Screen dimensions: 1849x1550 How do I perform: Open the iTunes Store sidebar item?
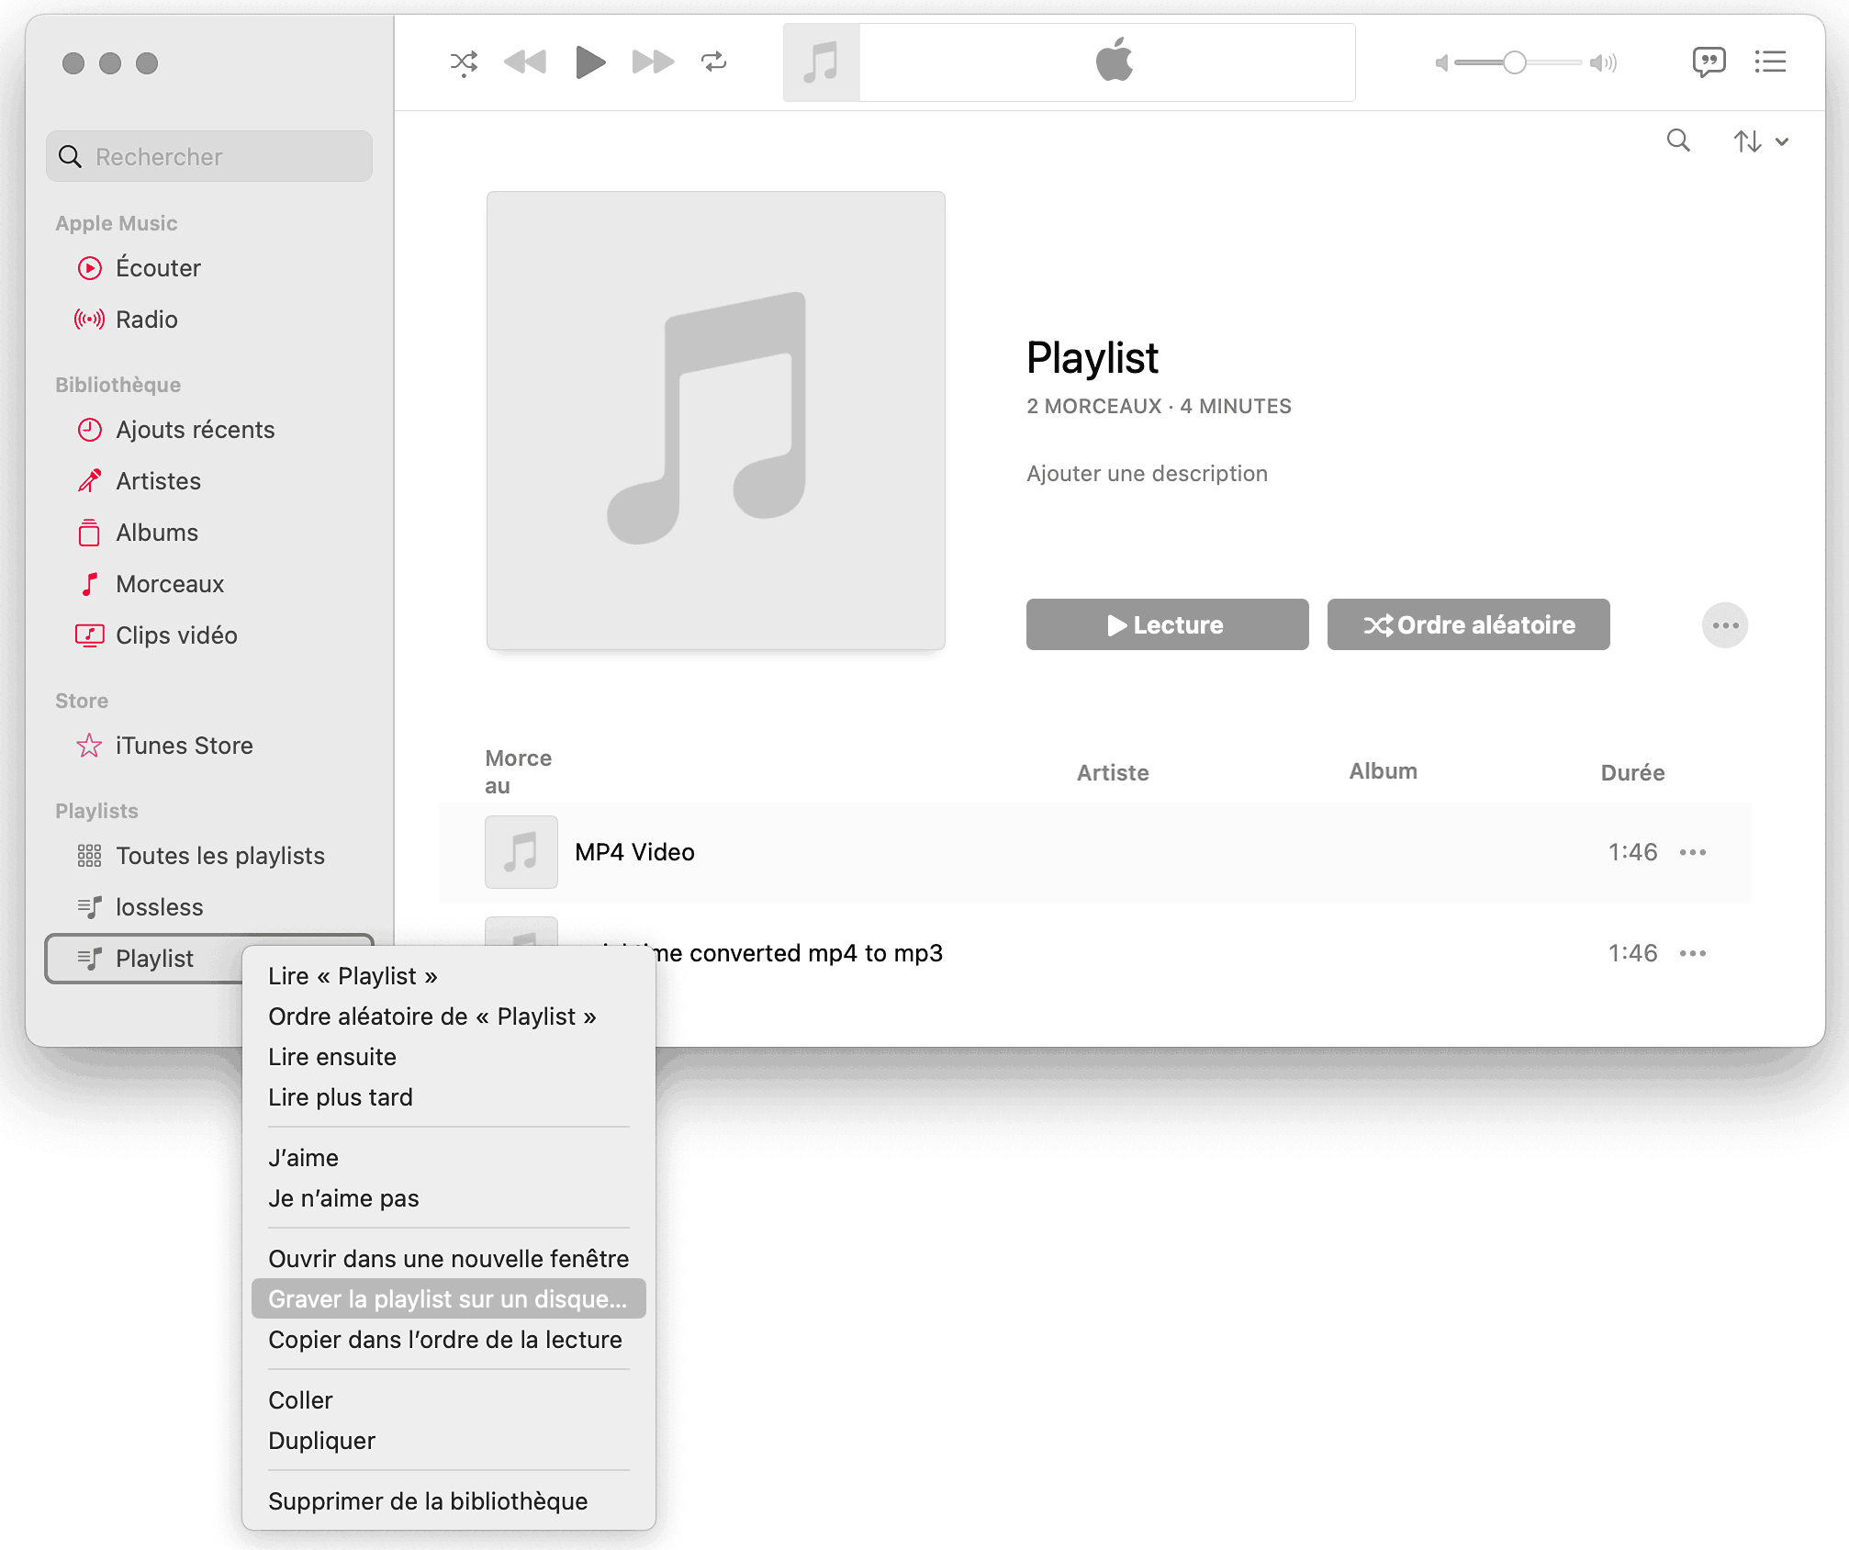tap(209, 746)
